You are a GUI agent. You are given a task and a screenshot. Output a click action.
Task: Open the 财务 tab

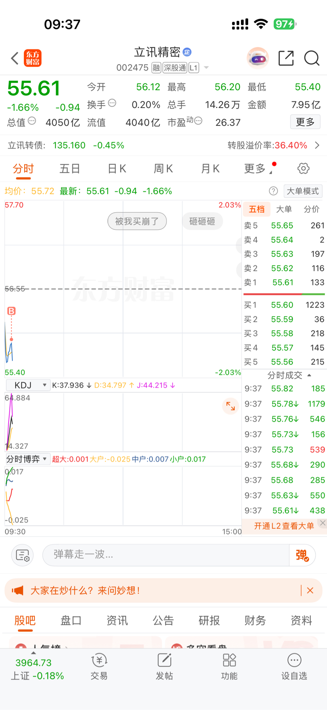(x=255, y=621)
